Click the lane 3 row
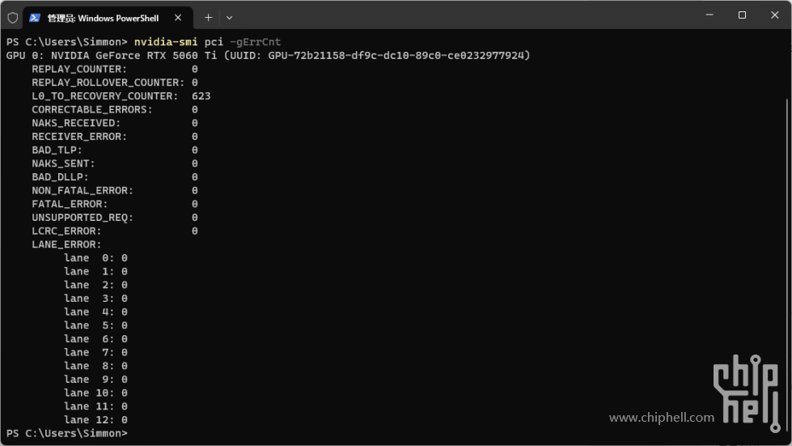Viewport: 792px width, 446px height. point(95,299)
